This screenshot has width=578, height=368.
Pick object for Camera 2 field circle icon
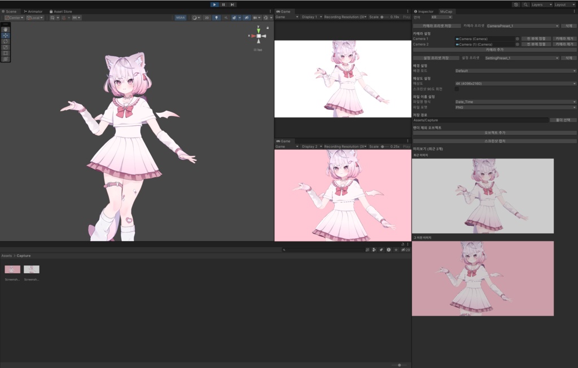click(517, 44)
